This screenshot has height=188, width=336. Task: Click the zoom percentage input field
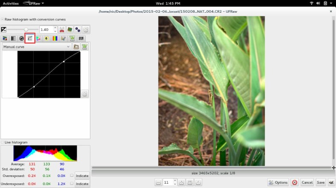[168, 182]
